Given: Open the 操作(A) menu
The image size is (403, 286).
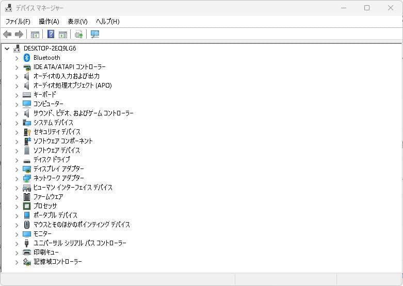Looking at the screenshot, I should pos(49,21).
